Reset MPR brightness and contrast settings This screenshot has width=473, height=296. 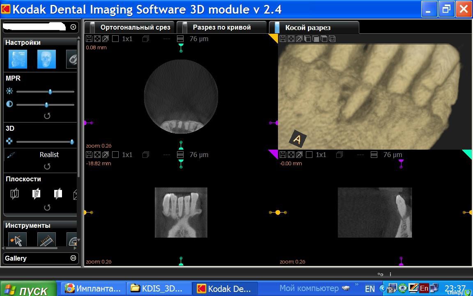pos(47,116)
